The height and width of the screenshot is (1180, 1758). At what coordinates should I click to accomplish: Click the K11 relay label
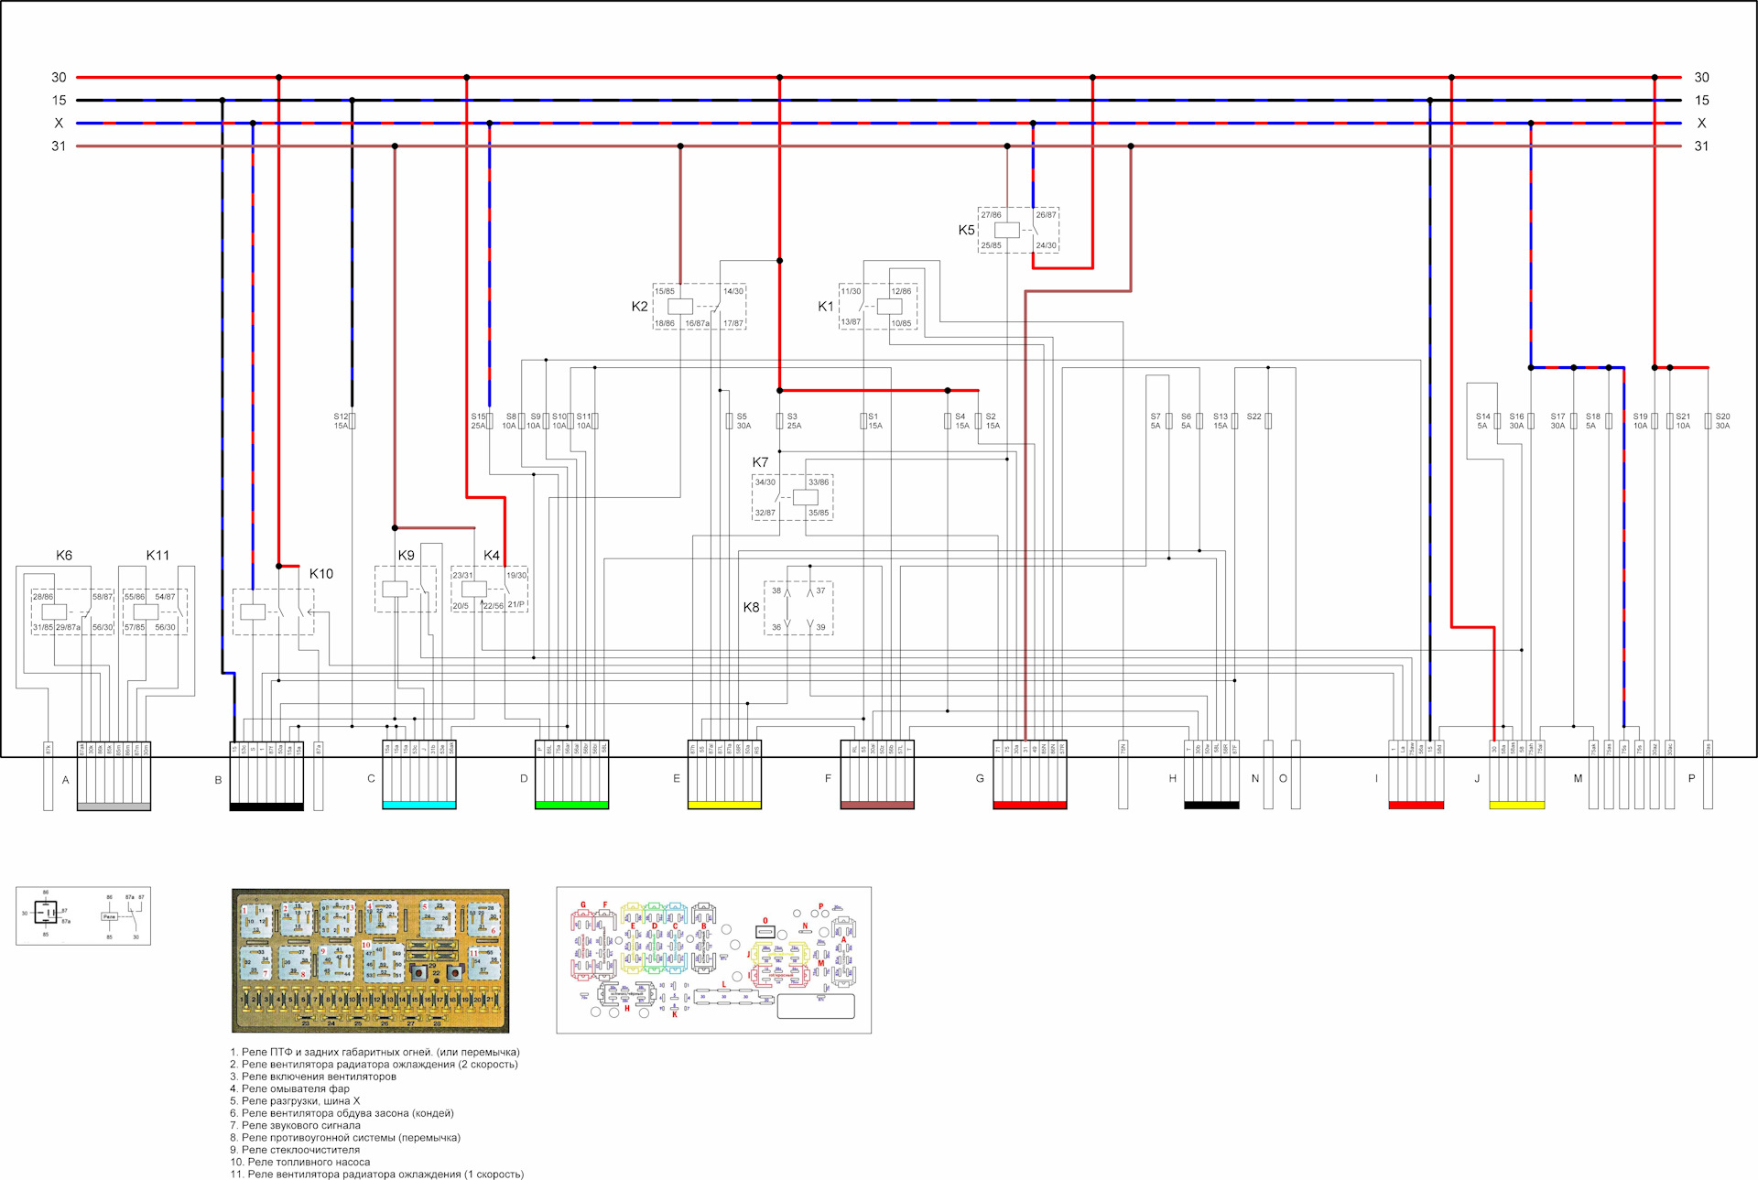coord(157,556)
